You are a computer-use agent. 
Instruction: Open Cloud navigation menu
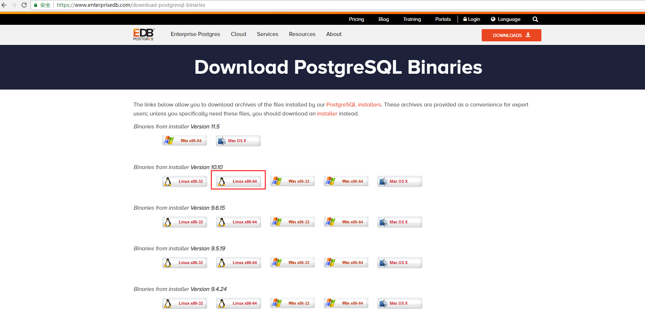[239, 34]
